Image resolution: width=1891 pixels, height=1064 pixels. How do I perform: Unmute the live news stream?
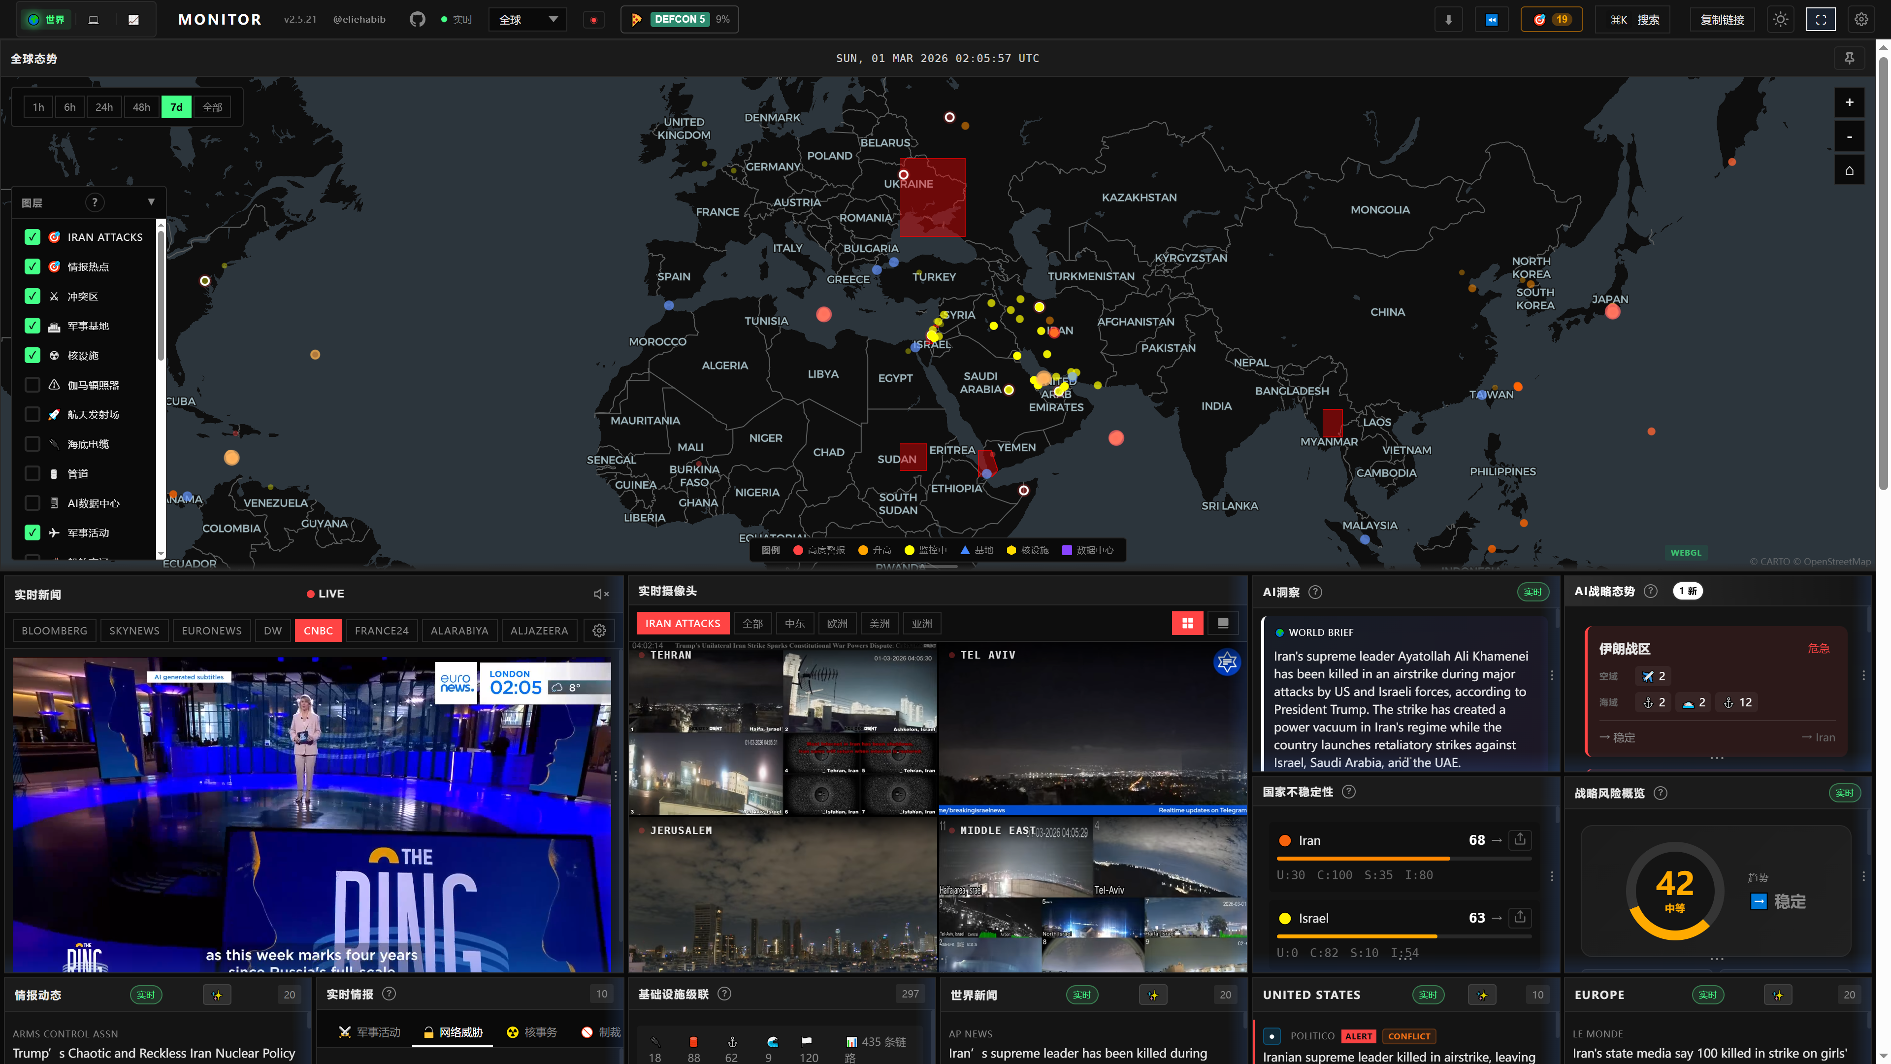pyautogui.click(x=600, y=594)
